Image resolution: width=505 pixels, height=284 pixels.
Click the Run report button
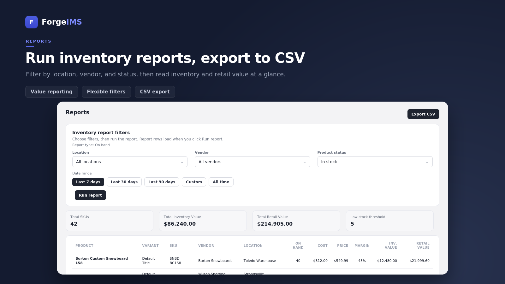pyautogui.click(x=90, y=195)
